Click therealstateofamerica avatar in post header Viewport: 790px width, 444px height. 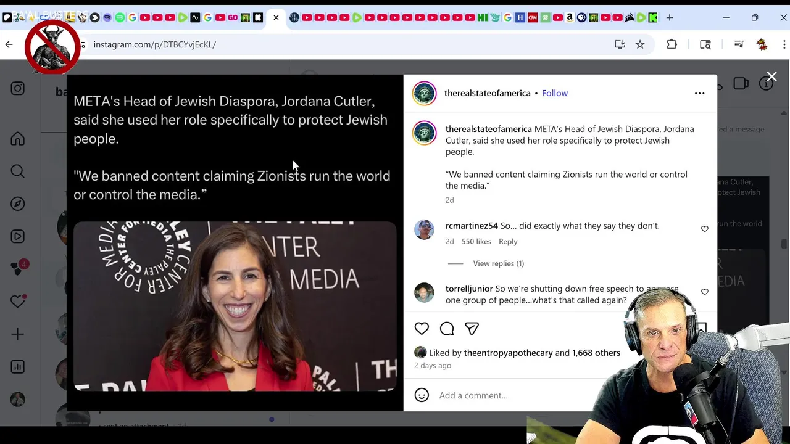tap(424, 93)
